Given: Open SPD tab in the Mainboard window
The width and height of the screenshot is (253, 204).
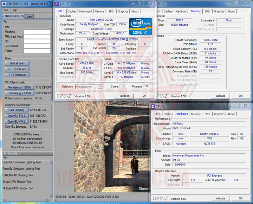Looking at the screenshot, I should tap(207, 114).
